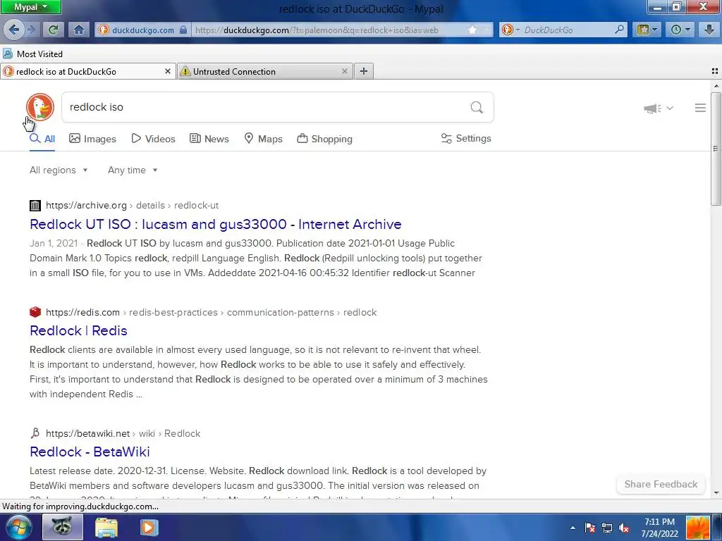This screenshot has height=541, width=722.
Task: Go back to previous page
Action: pos(14,30)
